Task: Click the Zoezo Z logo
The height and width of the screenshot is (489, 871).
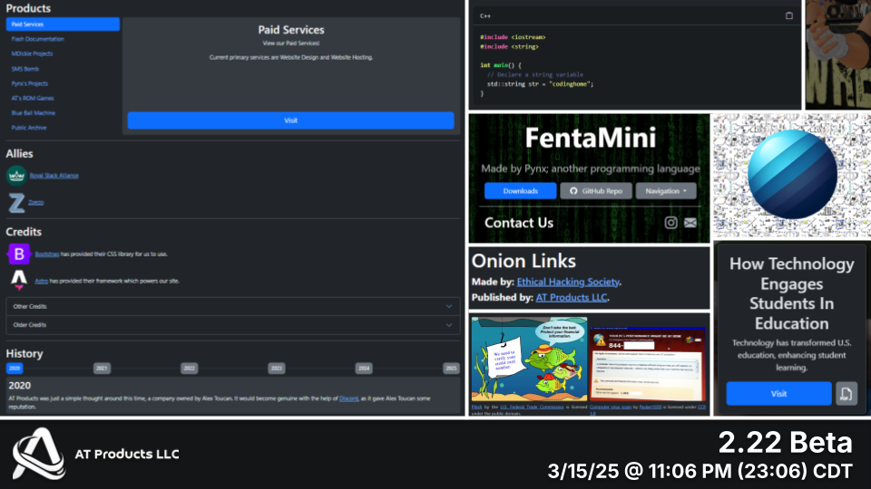Action: coord(16,202)
